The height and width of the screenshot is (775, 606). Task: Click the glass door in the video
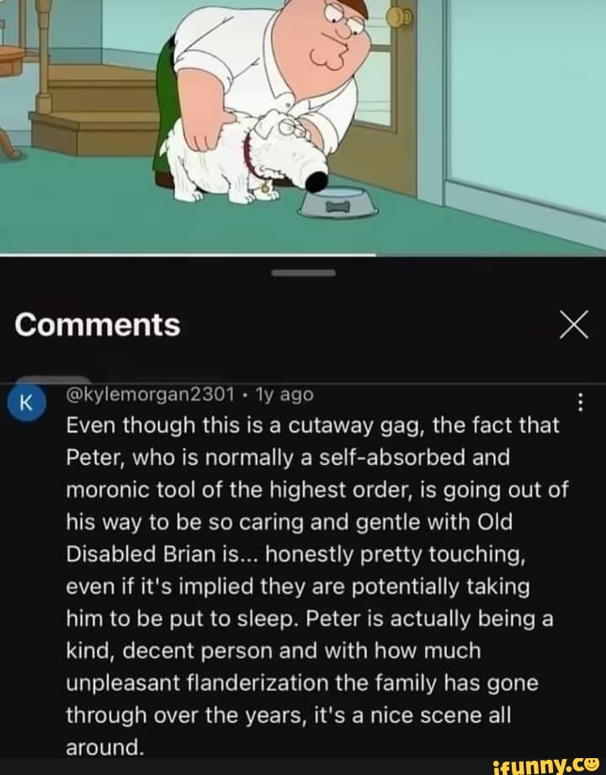524,104
